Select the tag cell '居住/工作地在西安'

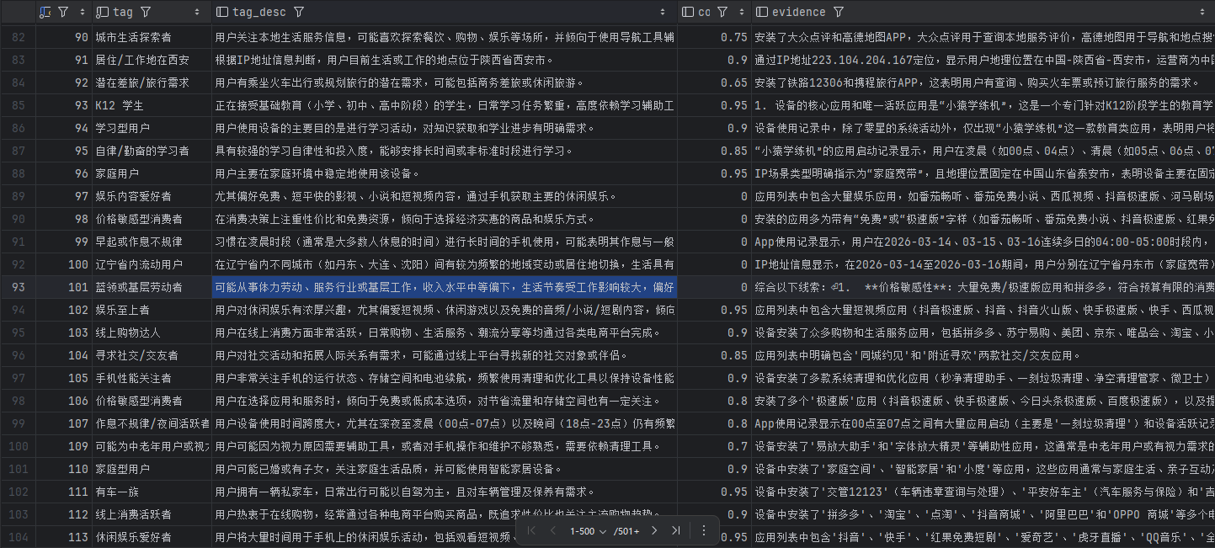(x=152, y=60)
